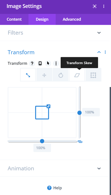Toggle the linked scale chain icon

point(80,142)
